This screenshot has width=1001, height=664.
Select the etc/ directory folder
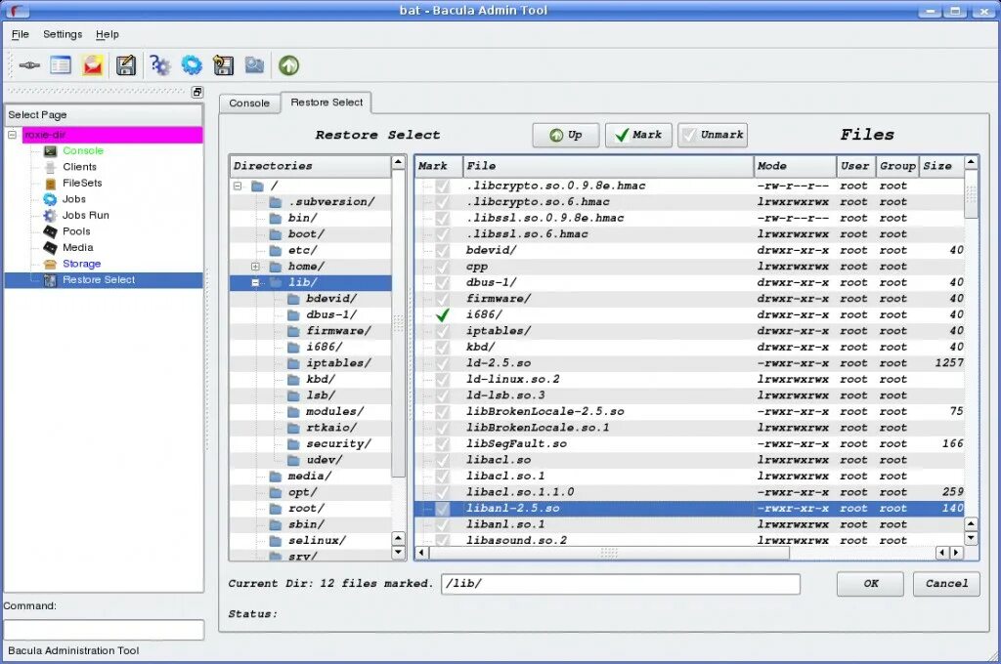click(x=303, y=250)
